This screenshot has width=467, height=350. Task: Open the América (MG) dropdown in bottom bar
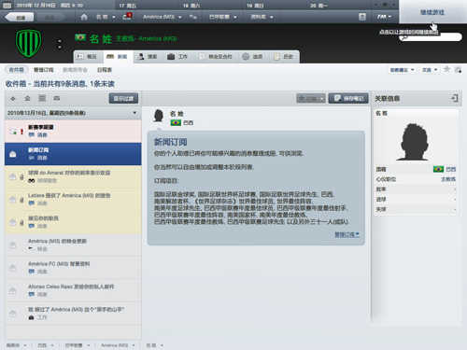118,345
